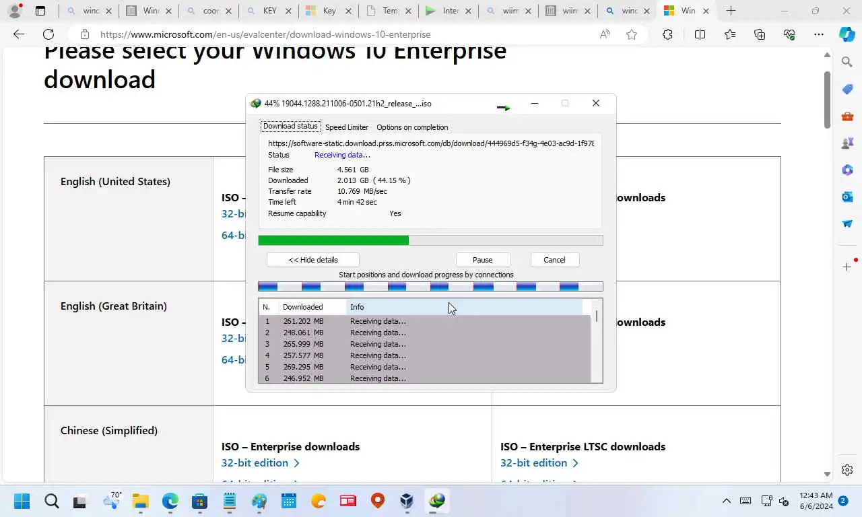View site information lock icon
The height and width of the screenshot is (517, 862).
84,34
